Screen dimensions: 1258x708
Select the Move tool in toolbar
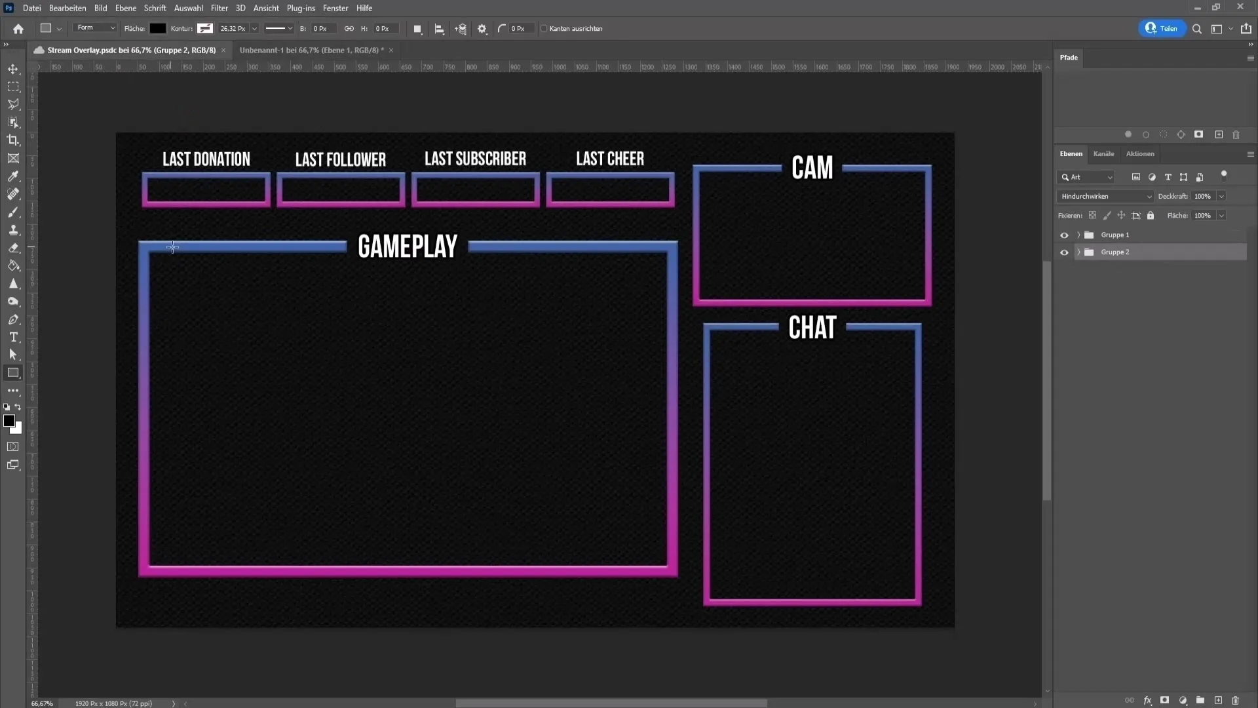pos(13,68)
